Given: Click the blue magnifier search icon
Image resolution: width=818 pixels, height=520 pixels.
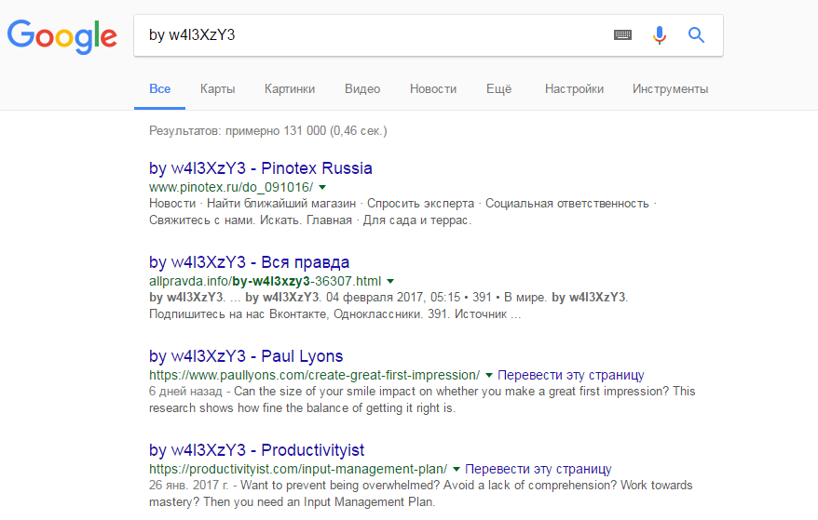Looking at the screenshot, I should (x=697, y=35).
